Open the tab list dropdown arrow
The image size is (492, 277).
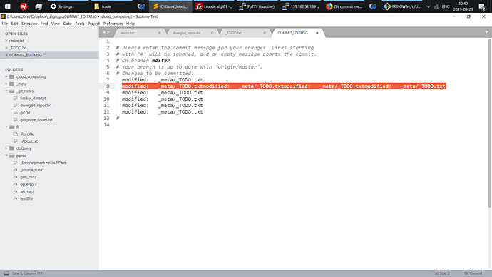click(x=486, y=32)
